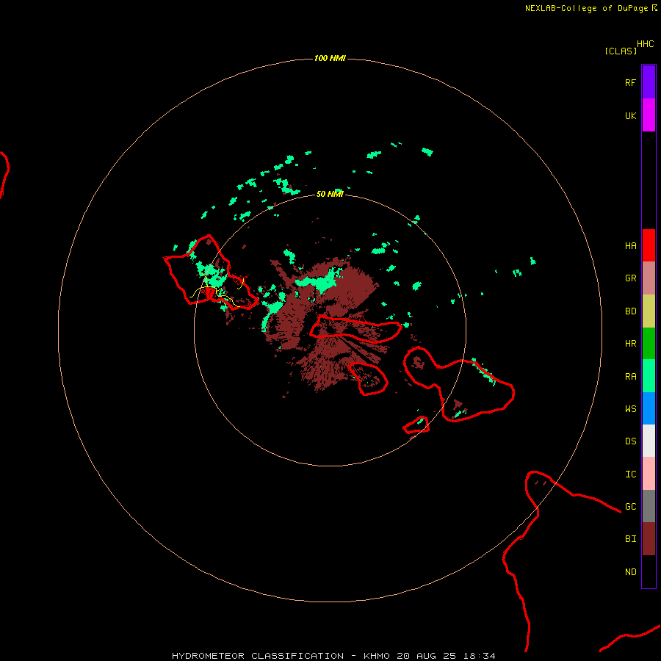Screen dimensions: 661x661
Task: Click the RF legend label
Action: coord(630,82)
